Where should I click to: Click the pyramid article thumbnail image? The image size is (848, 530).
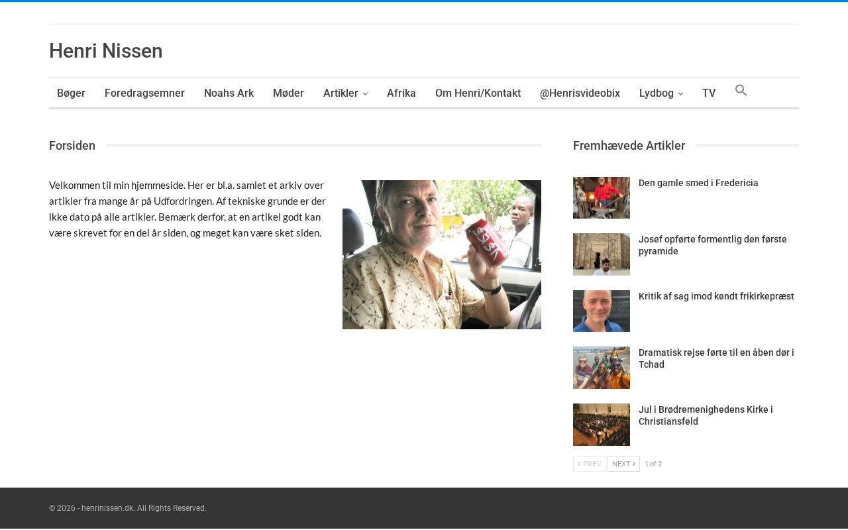(602, 254)
